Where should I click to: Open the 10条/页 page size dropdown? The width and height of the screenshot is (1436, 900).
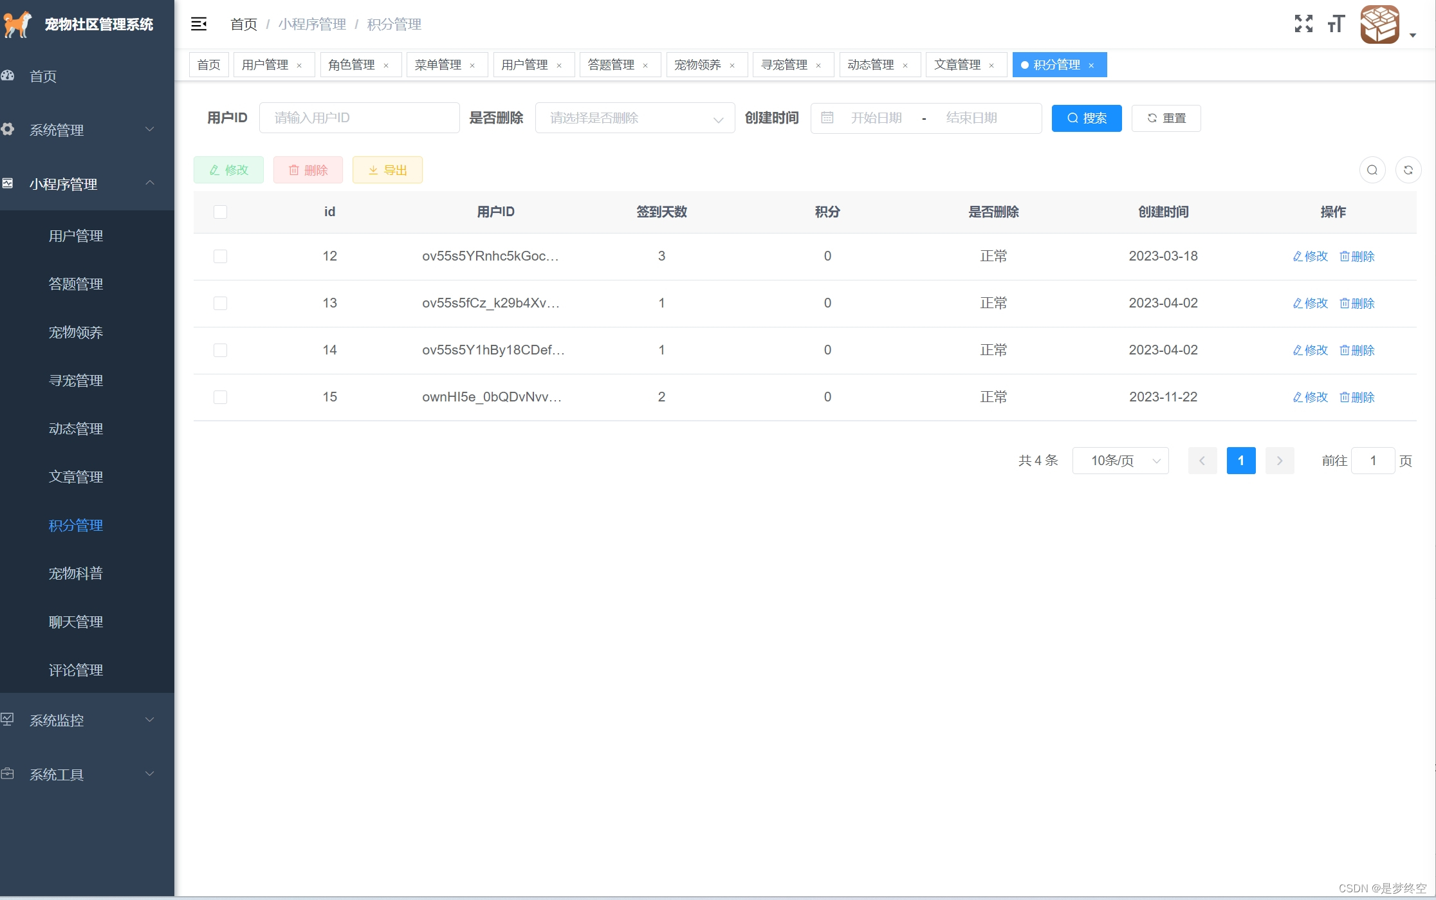pos(1120,461)
